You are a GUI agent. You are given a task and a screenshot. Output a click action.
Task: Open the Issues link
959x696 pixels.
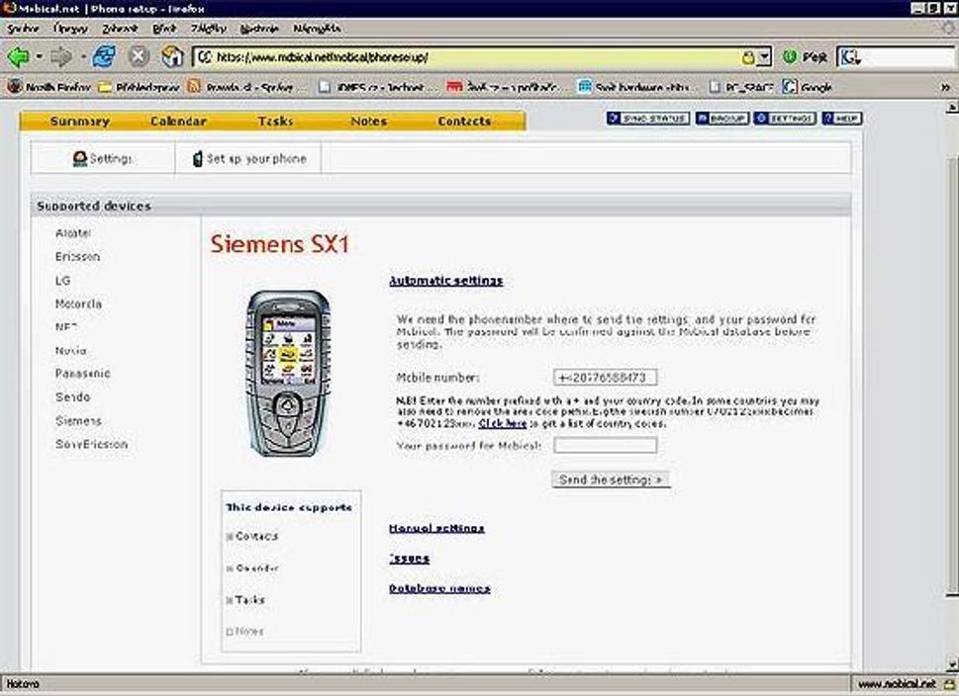409,558
